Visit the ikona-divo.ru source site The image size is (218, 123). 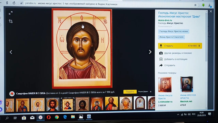(165, 20)
